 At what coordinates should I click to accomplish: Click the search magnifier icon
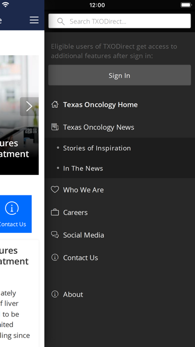[61, 21]
